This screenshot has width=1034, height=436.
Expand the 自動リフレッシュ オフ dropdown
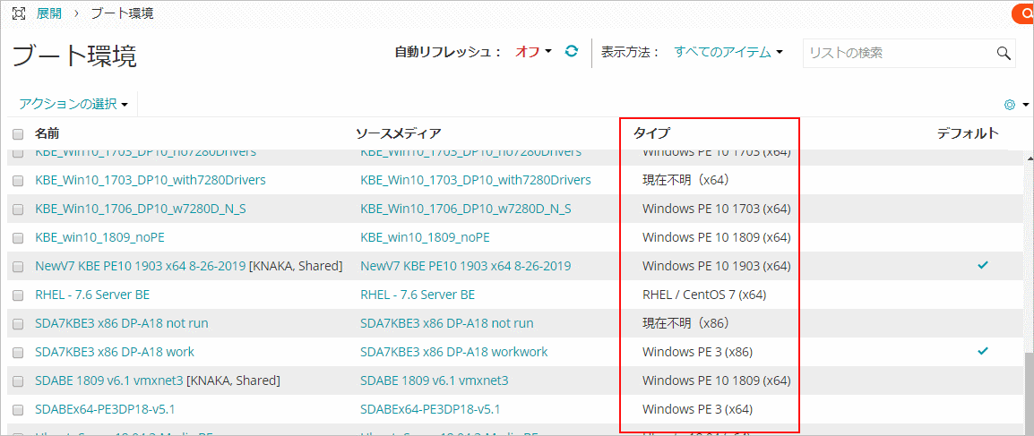[x=533, y=52]
